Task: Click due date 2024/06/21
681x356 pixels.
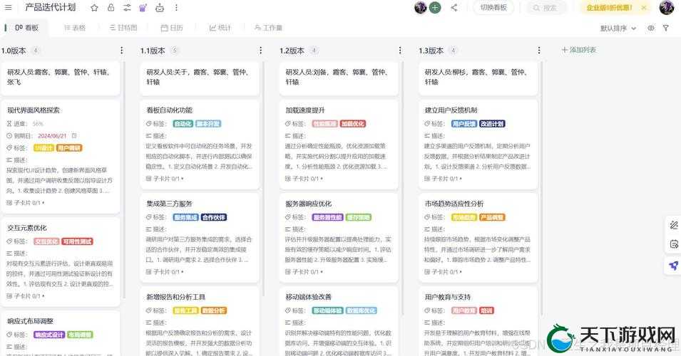Action: [x=52, y=136]
